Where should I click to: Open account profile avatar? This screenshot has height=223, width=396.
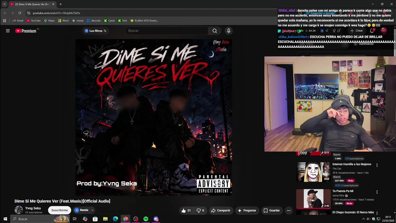pyautogui.click(x=384, y=31)
